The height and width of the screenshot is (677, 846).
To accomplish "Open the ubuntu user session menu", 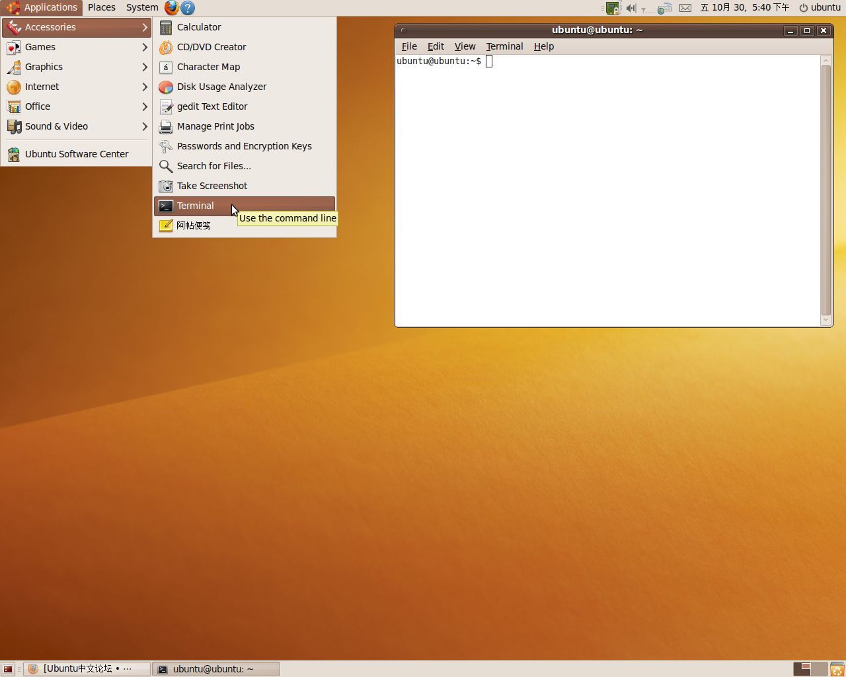I will (x=820, y=7).
